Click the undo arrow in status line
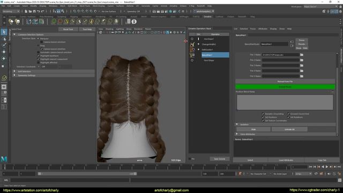 pos(38,11)
